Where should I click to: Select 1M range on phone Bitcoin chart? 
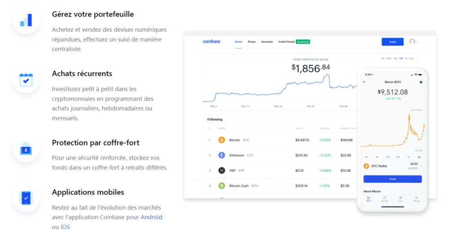pyautogui.click(x=398, y=157)
